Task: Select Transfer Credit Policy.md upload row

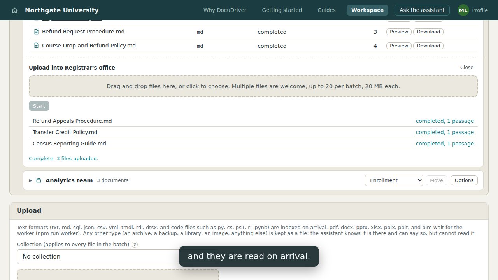Action: pyautogui.click(x=253, y=132)
